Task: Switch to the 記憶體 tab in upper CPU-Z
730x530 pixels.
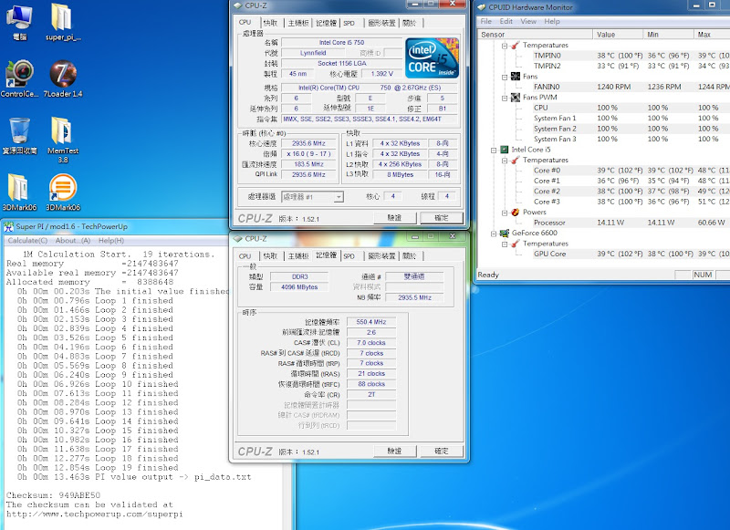Action: tap(327, 23)
